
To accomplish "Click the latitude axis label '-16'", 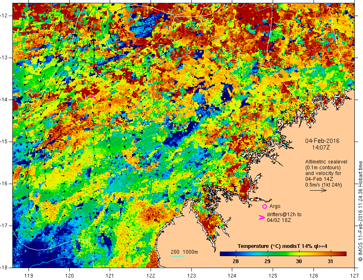I will (x=4, y=184).
